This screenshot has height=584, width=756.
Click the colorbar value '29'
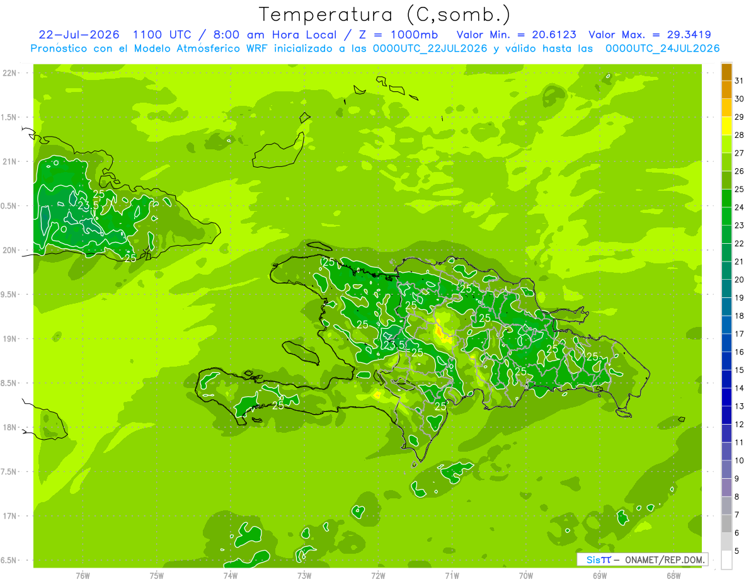(x=740, y=117)
